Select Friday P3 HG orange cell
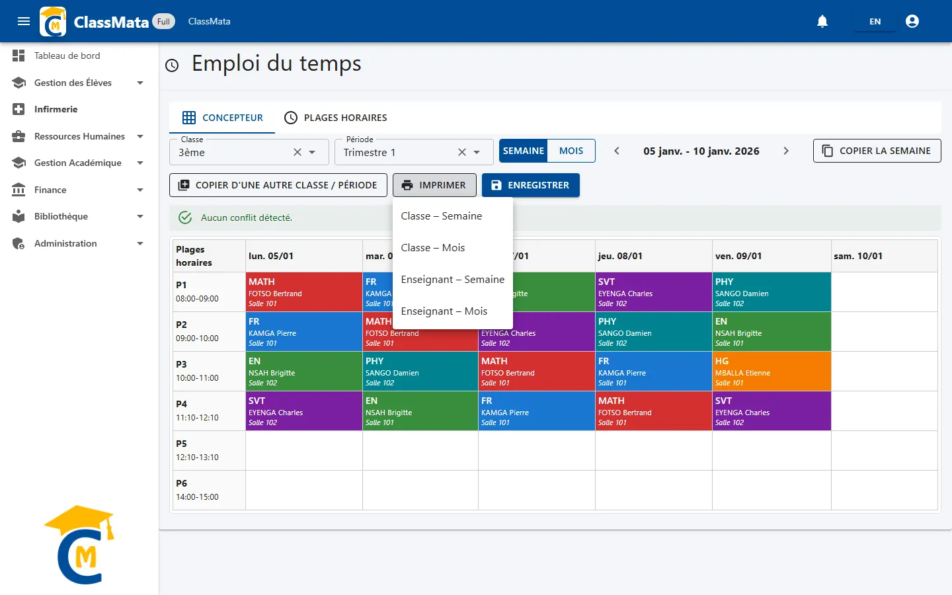Viewport: 952px width, 595px height. pyautogui.click(x=772, y=372)
